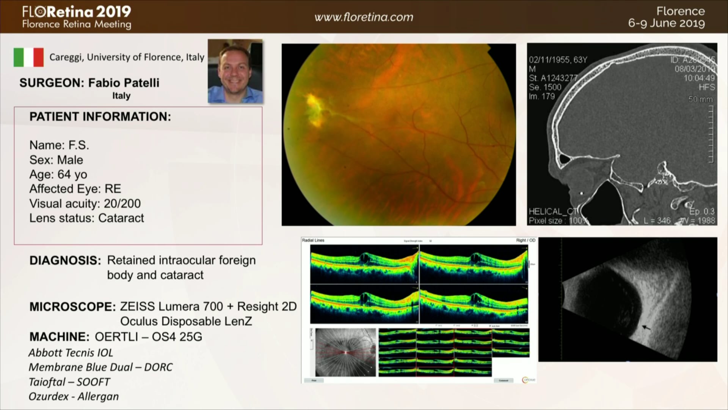Click the Italian flag icon
The image size is (728, 410).
pos(28,57)
